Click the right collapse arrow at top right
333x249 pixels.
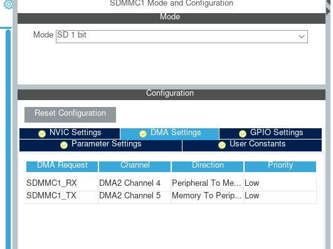click(328, 11)
